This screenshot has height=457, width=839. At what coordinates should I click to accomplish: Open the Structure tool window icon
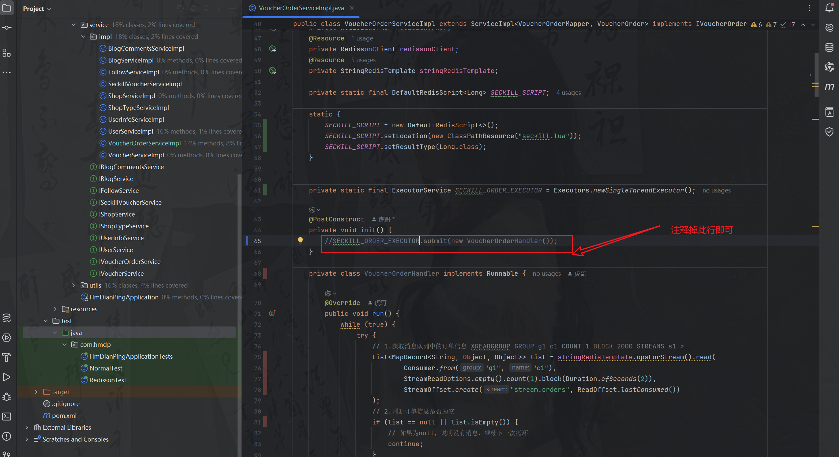[x=7, y=53]
